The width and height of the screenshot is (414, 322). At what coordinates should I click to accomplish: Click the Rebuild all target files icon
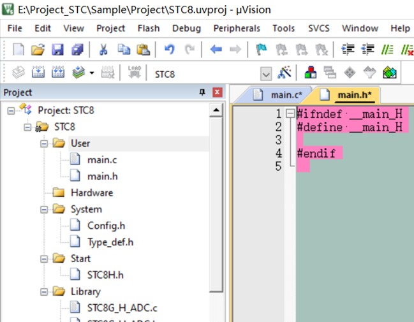pos(58,72)
